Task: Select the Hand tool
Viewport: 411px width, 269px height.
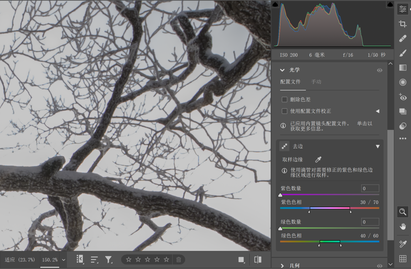Action: pyautogui.click(x=403, y=227)
